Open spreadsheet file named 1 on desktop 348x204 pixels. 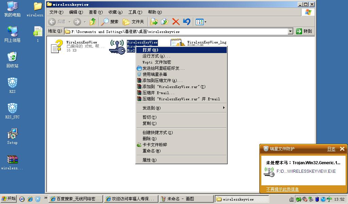[38, 34]
